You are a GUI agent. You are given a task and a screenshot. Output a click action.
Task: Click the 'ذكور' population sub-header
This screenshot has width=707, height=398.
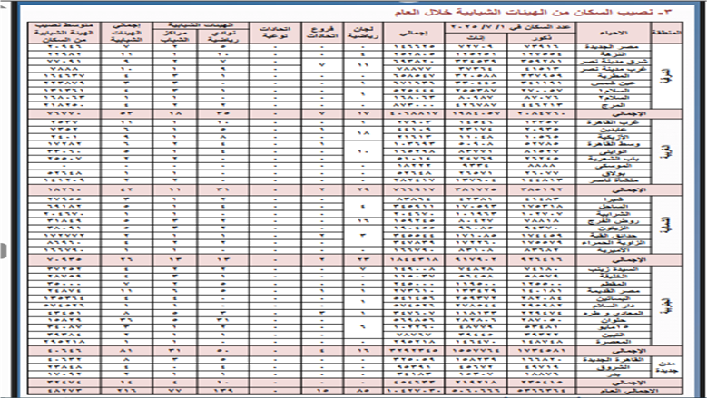coord(541,38)
